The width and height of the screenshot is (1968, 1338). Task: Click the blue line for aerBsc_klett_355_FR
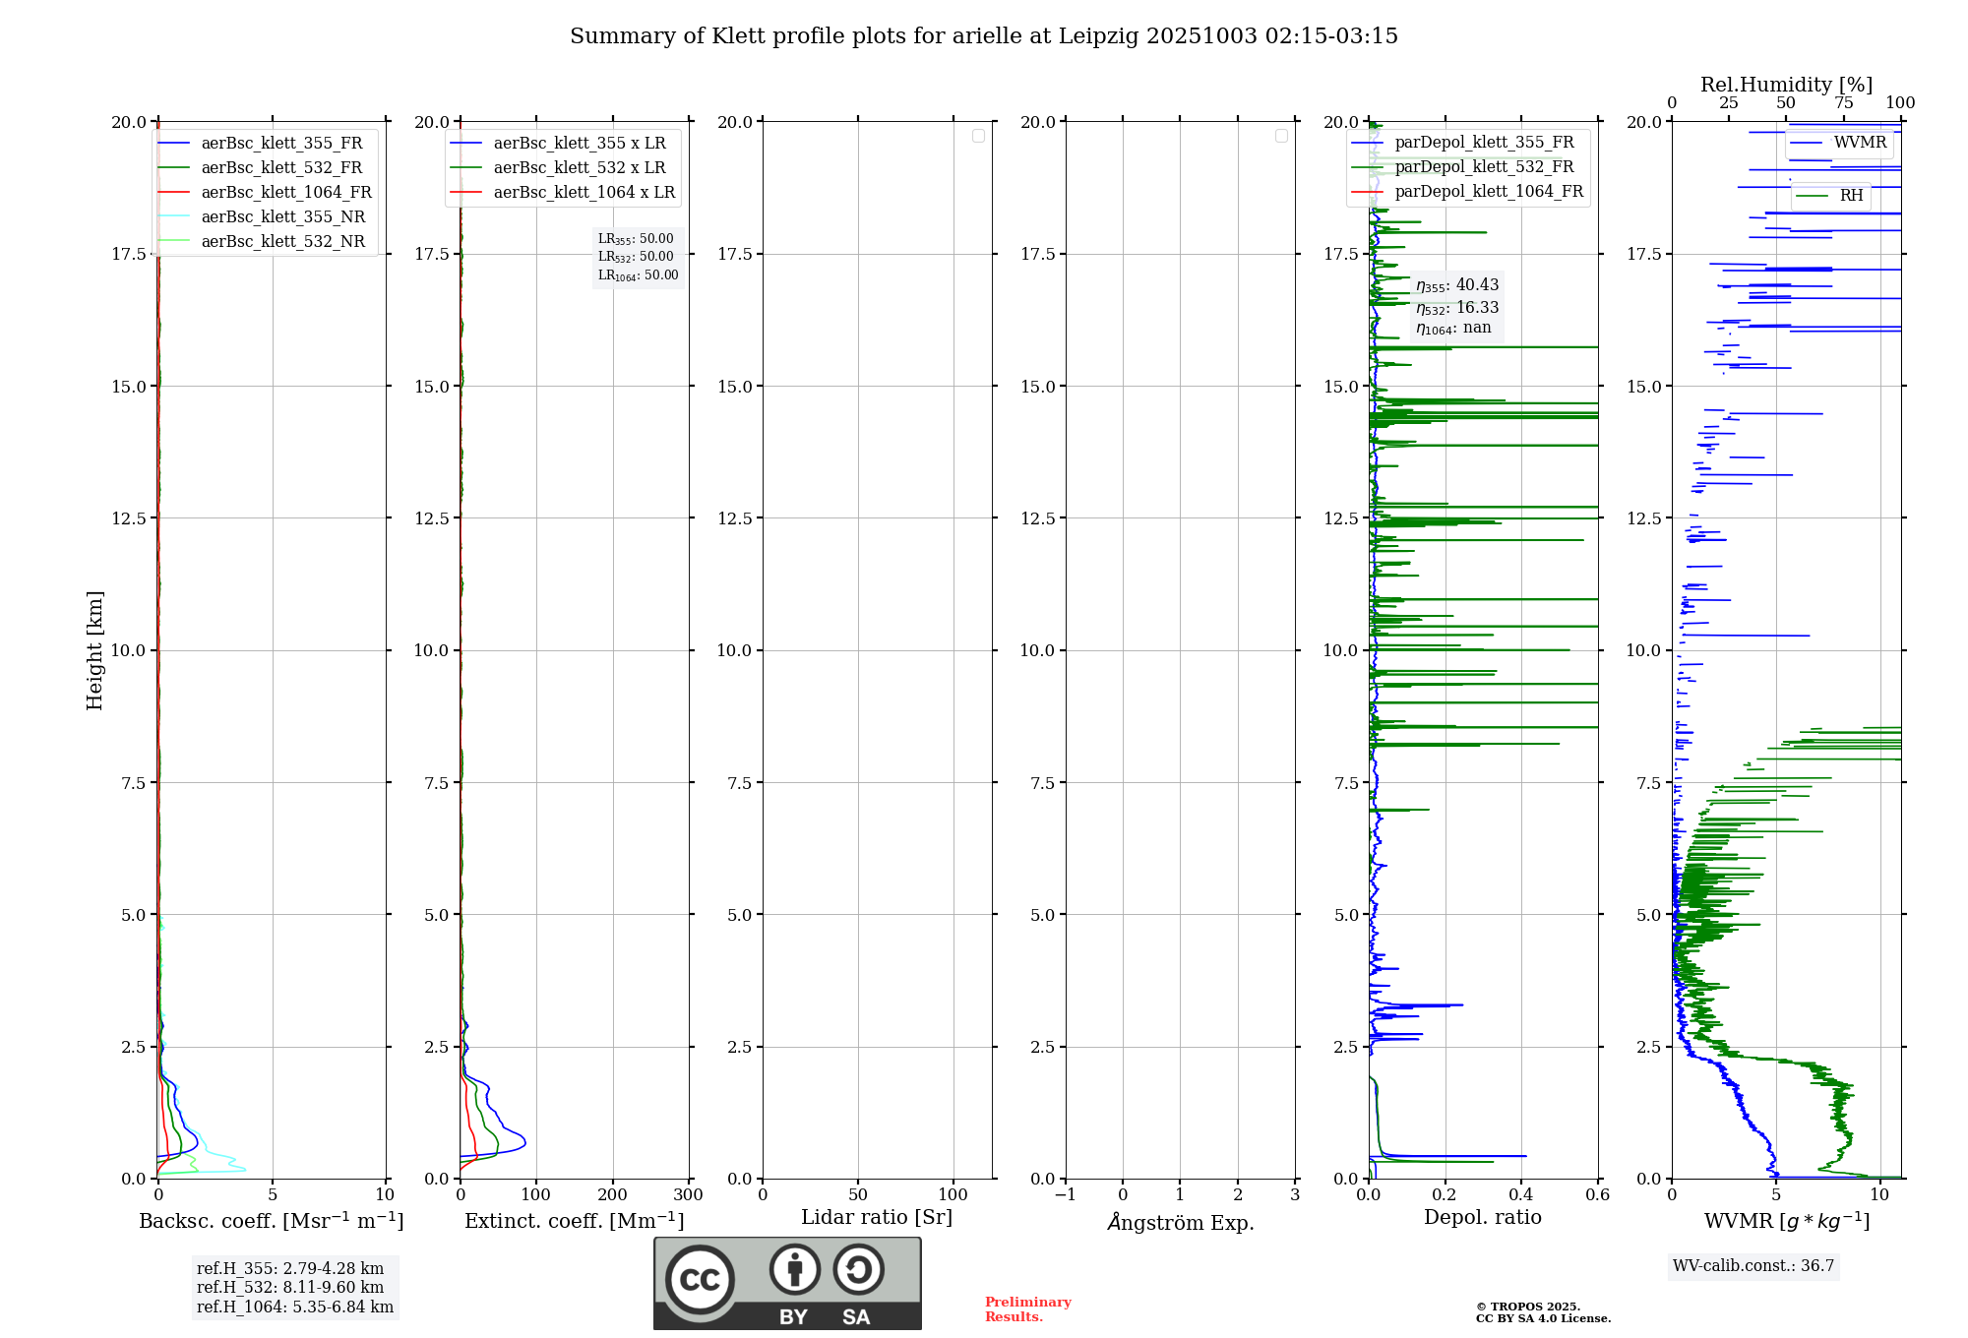click(174, 144)
